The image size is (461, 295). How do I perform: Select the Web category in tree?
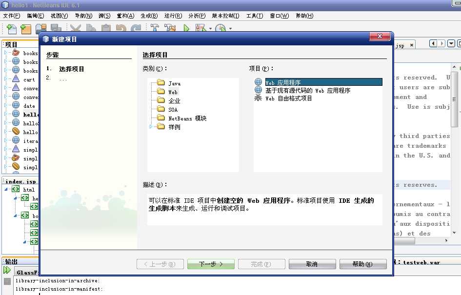[173, 92]
